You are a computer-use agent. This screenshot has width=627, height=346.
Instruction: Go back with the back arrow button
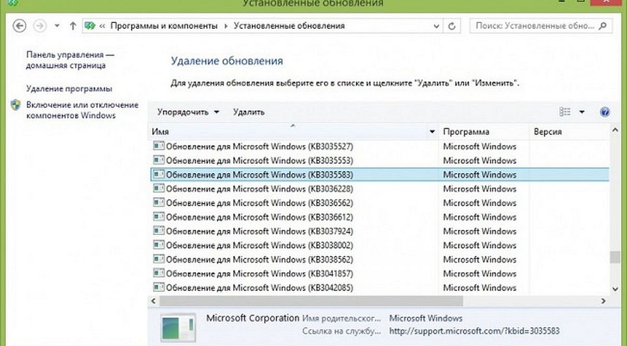click(19, 26)
